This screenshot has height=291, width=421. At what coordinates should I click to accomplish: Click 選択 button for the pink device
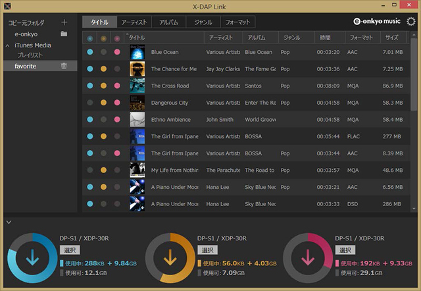tap(345, 250)
